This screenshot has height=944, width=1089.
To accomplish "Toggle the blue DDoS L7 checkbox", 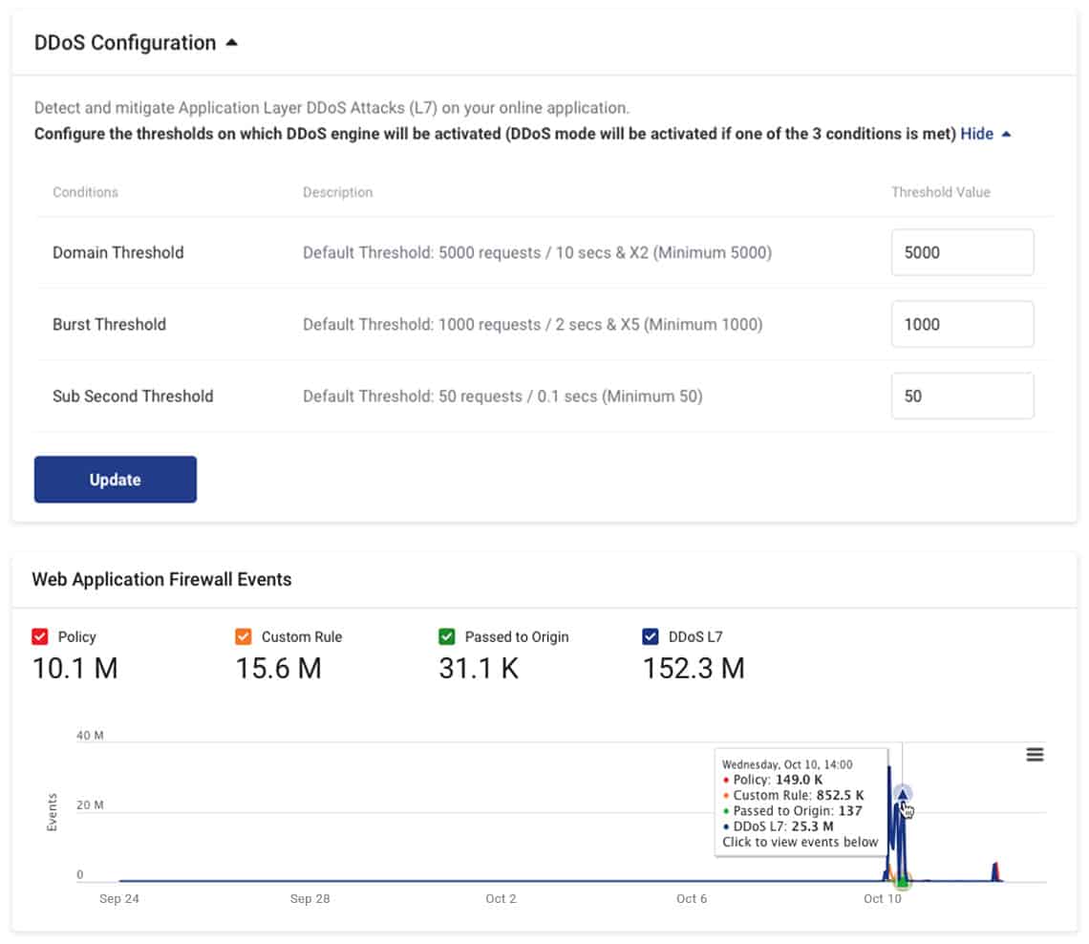I will coord(651,636).
